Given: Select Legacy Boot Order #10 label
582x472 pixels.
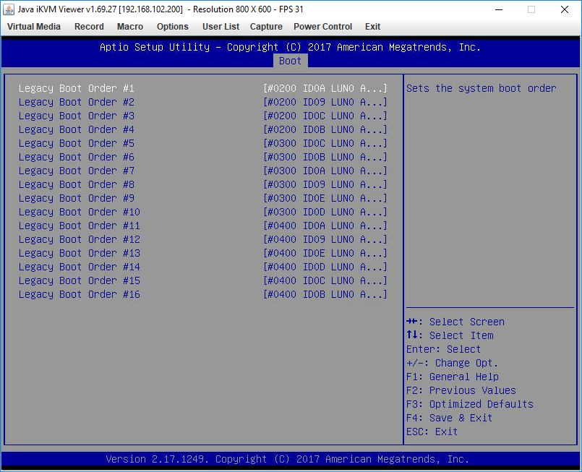Looking at the screenshot, I should (80, 212).
